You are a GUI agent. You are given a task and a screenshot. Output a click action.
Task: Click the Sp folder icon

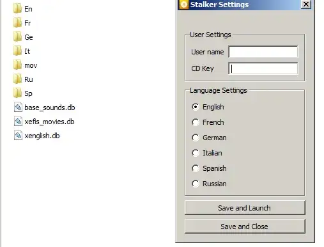tap(17, 93)
